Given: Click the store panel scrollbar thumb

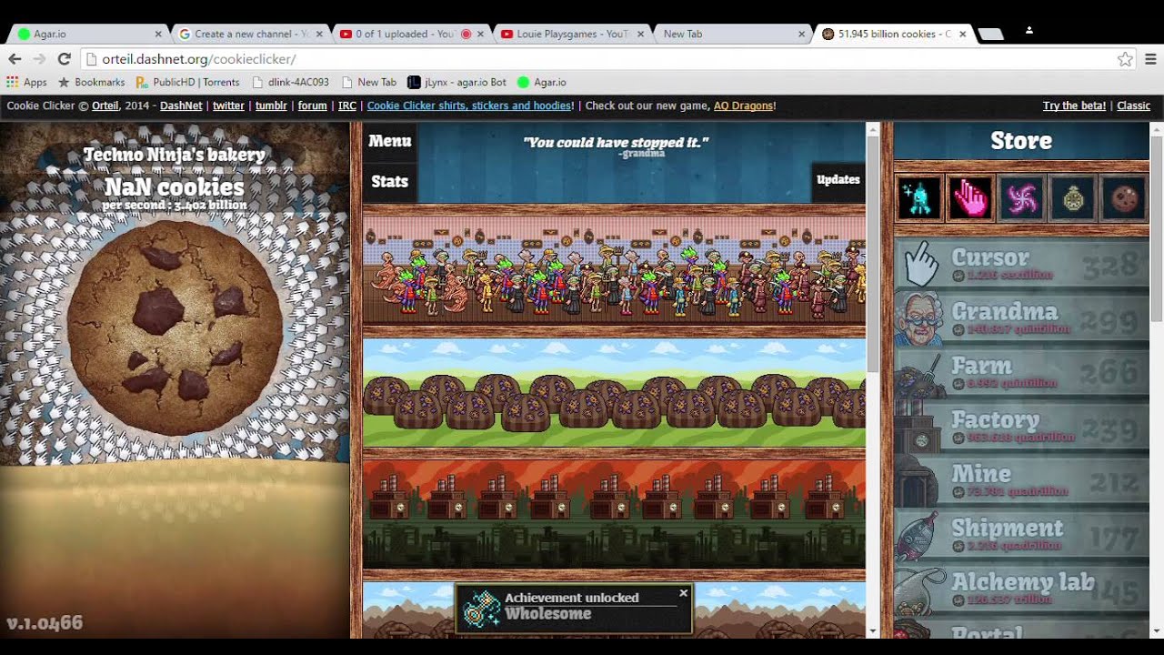Looking at the screenshot, I should coord(1157,227).
